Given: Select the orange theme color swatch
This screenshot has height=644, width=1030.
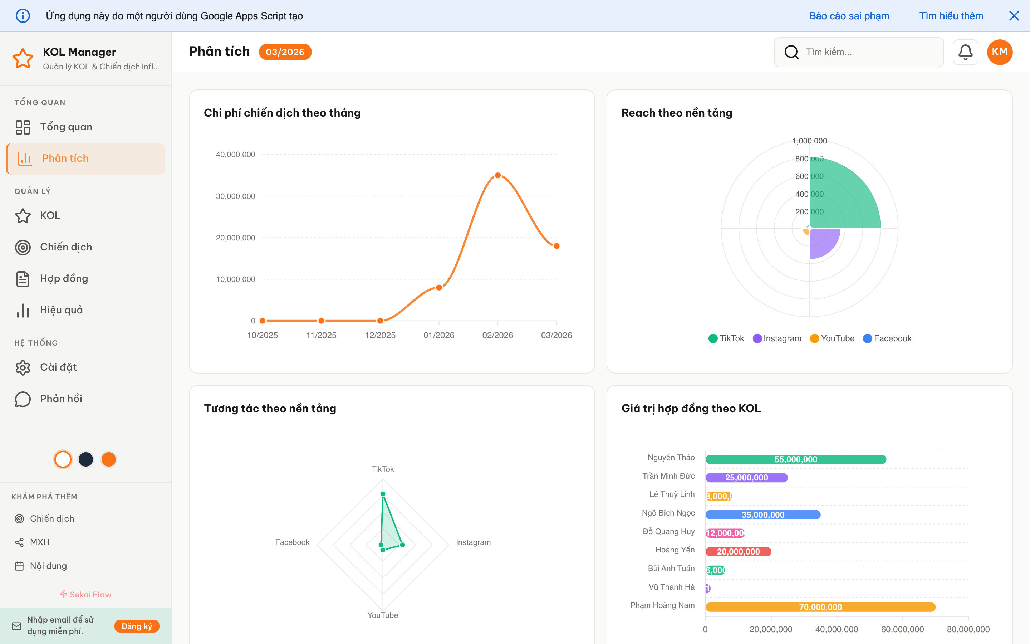Looking at the screenshot, I should tap(109, 459).
